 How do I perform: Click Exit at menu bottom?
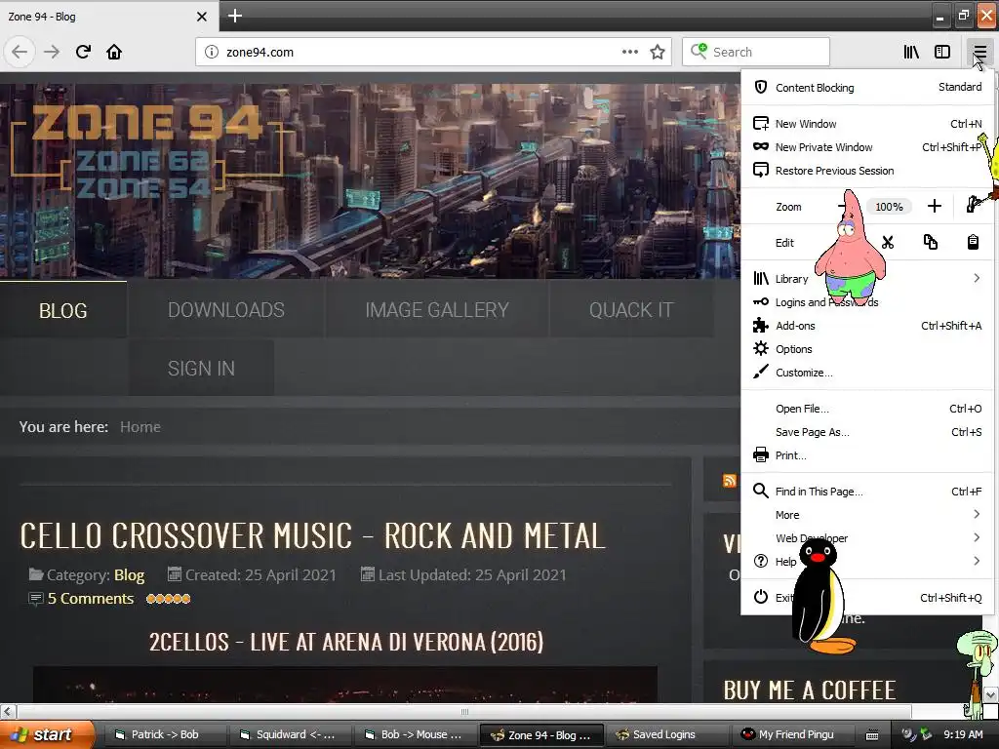(x=867, y=598)
